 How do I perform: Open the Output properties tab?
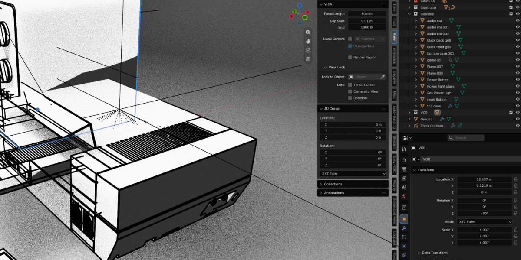(404, 169)
